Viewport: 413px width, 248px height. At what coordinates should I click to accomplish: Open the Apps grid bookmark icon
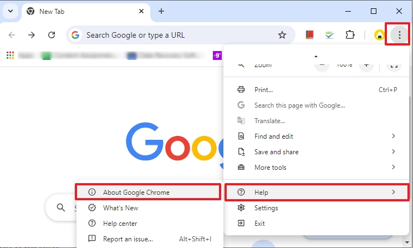(x=11, y=55)
